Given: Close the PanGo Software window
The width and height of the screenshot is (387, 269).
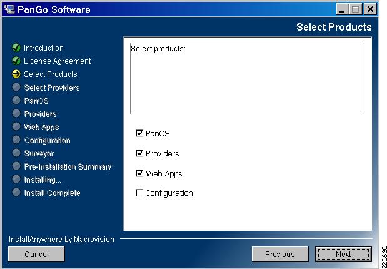Looking at the screenshot, I should [370, 9].
